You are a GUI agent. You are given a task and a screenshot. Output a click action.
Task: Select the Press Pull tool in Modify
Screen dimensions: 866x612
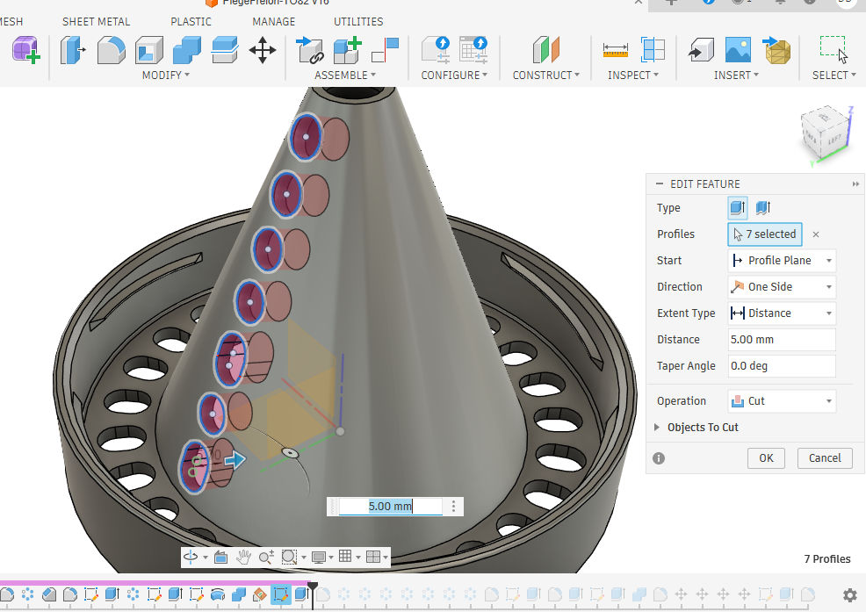click(x=72, y=50)
